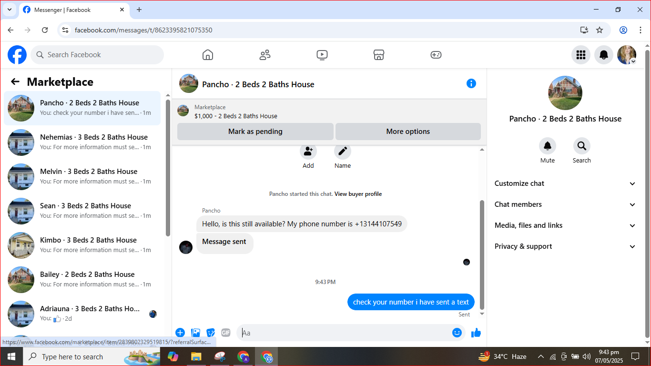Open the Watch video icon
The image size is (651, 366).
[x=322, y=55]
